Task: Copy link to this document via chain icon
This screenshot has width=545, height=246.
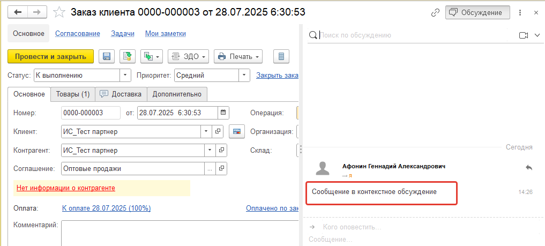Action: point(435,12)
